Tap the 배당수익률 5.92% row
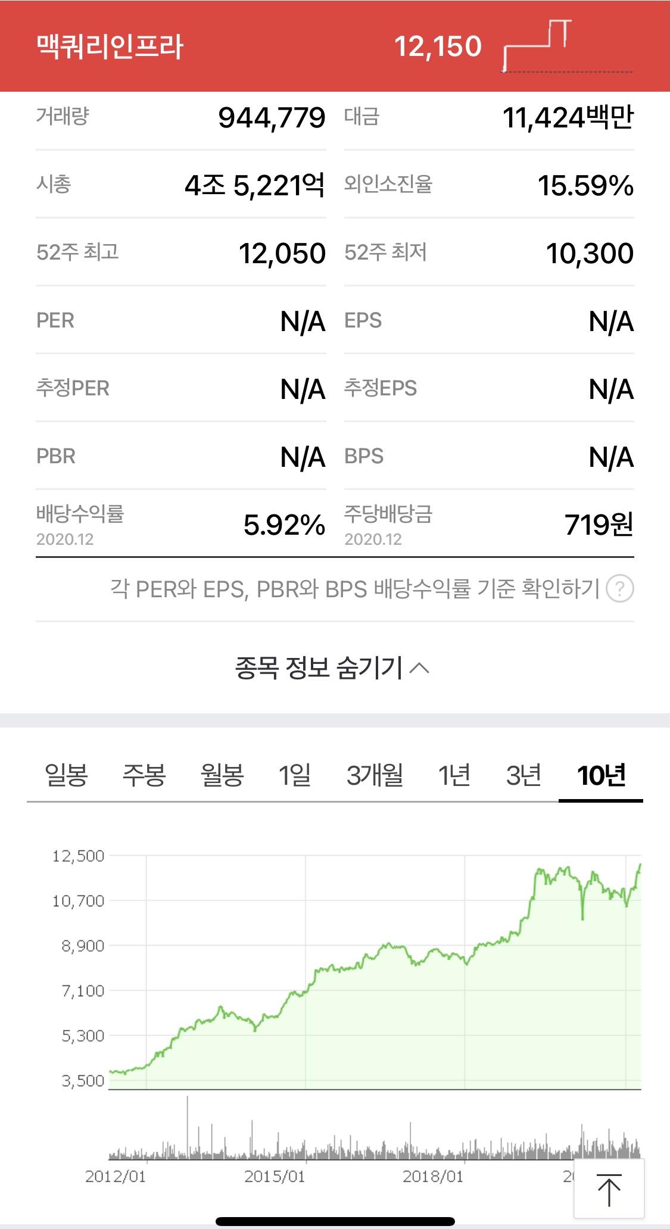 click(180, 524)
